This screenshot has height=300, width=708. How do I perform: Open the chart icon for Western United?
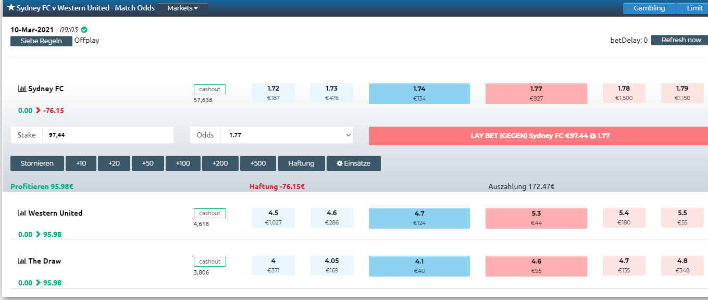(x=22, y=213)
